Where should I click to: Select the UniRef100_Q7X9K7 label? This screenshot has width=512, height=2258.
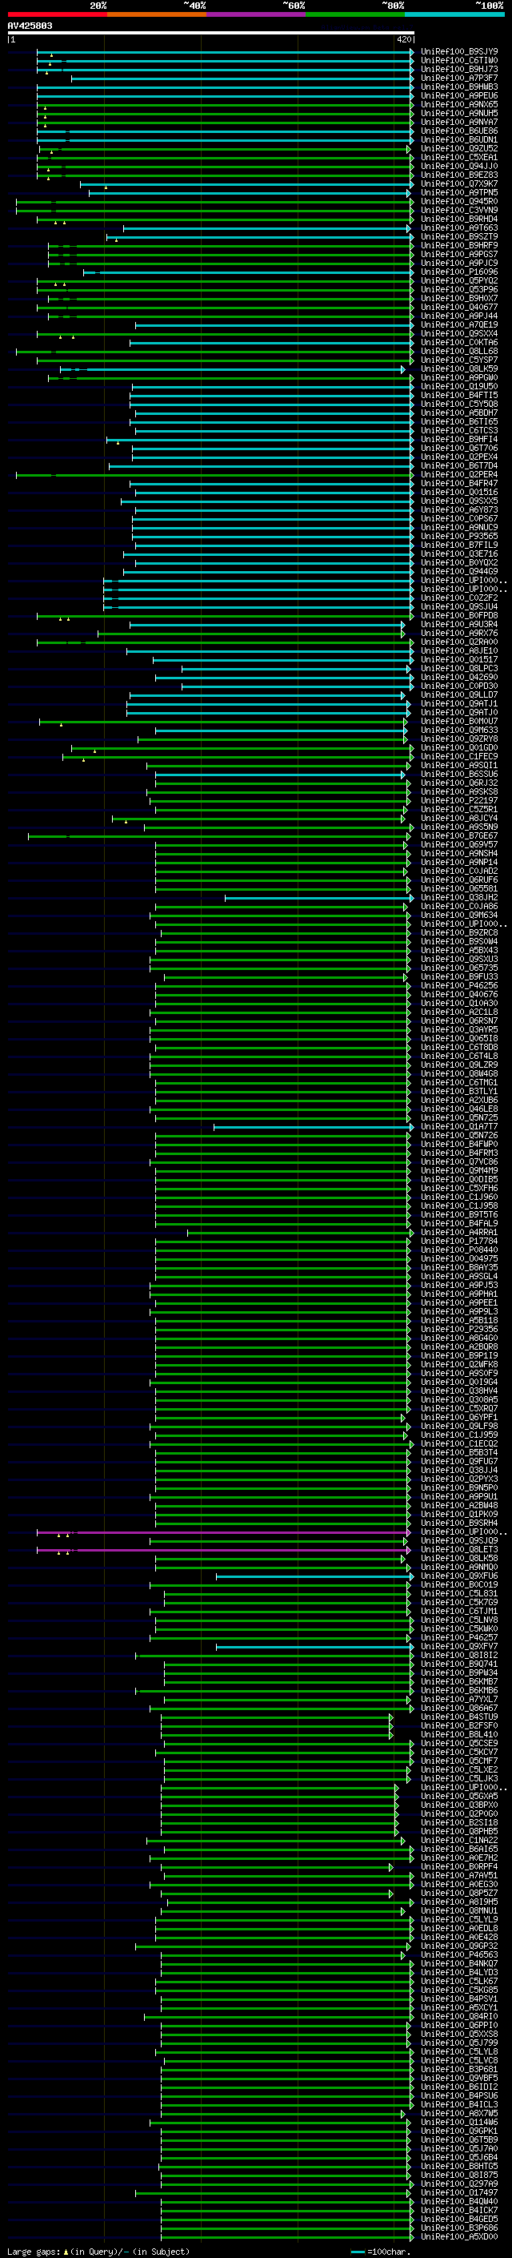459,184
